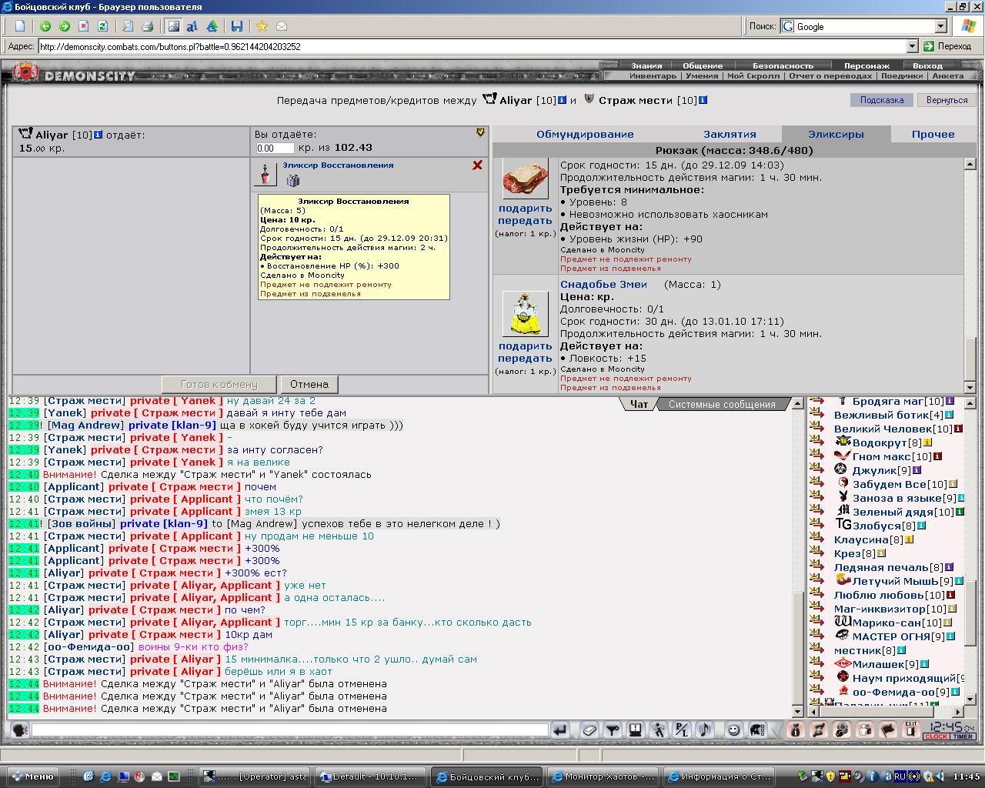Switch to the Обмундирование tab
The width and height of the screenshot is (985, 788).
585,134
